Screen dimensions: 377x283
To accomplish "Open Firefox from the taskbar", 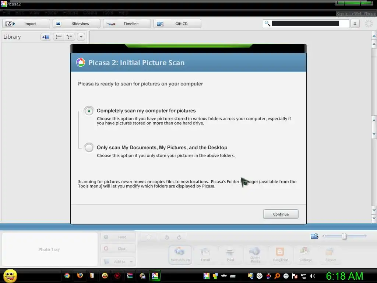I will click(x=80, y=276).
